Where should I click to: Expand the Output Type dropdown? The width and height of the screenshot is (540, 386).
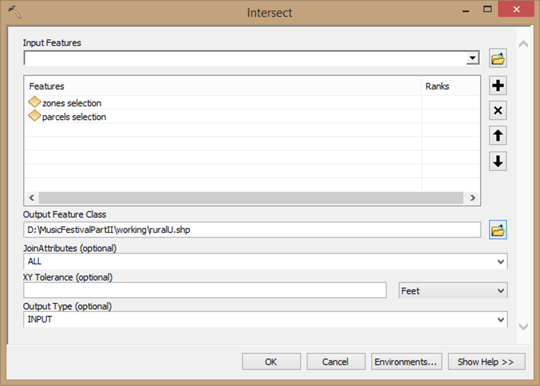(x=500, y=319)
